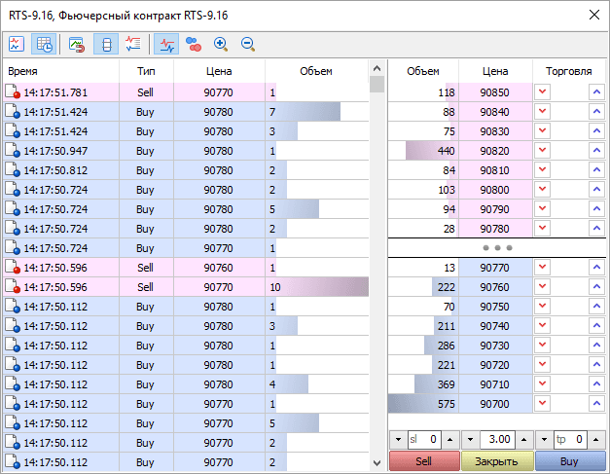The image size is (610, 474).
Task: Click the left table Объем column header
Action: click(316, 71)
